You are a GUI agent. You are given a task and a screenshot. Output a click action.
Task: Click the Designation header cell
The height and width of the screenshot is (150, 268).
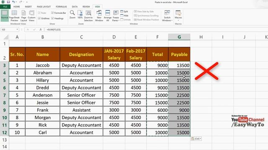81,54
